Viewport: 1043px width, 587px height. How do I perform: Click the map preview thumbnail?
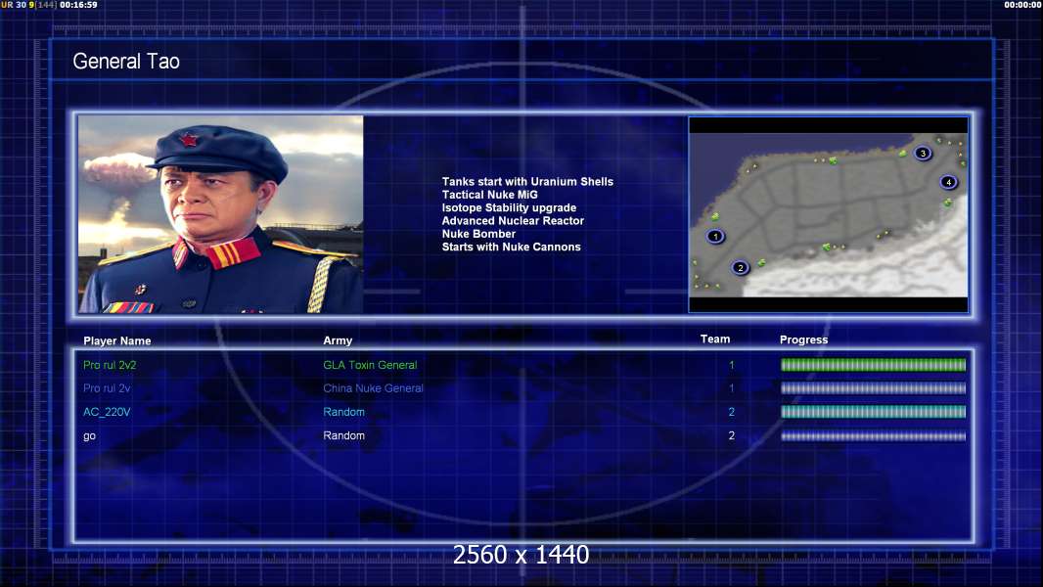tap(828, 214)
